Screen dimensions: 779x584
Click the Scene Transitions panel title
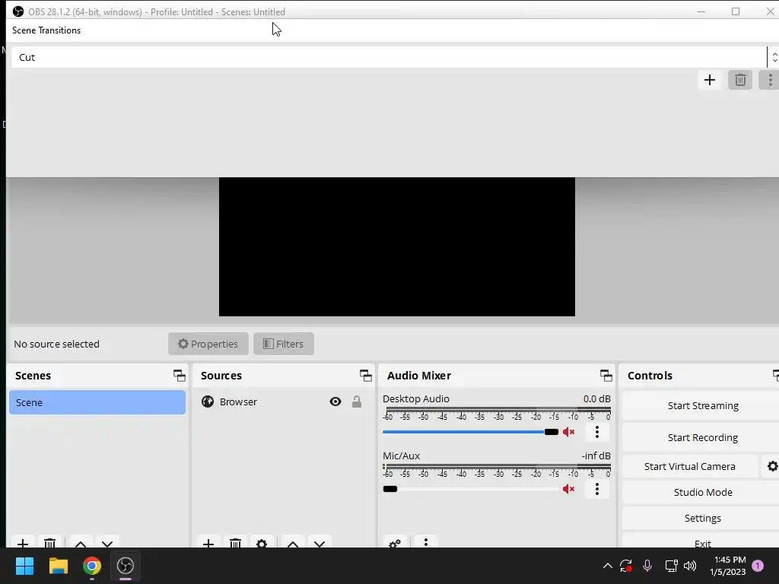[x=46, y=30]
